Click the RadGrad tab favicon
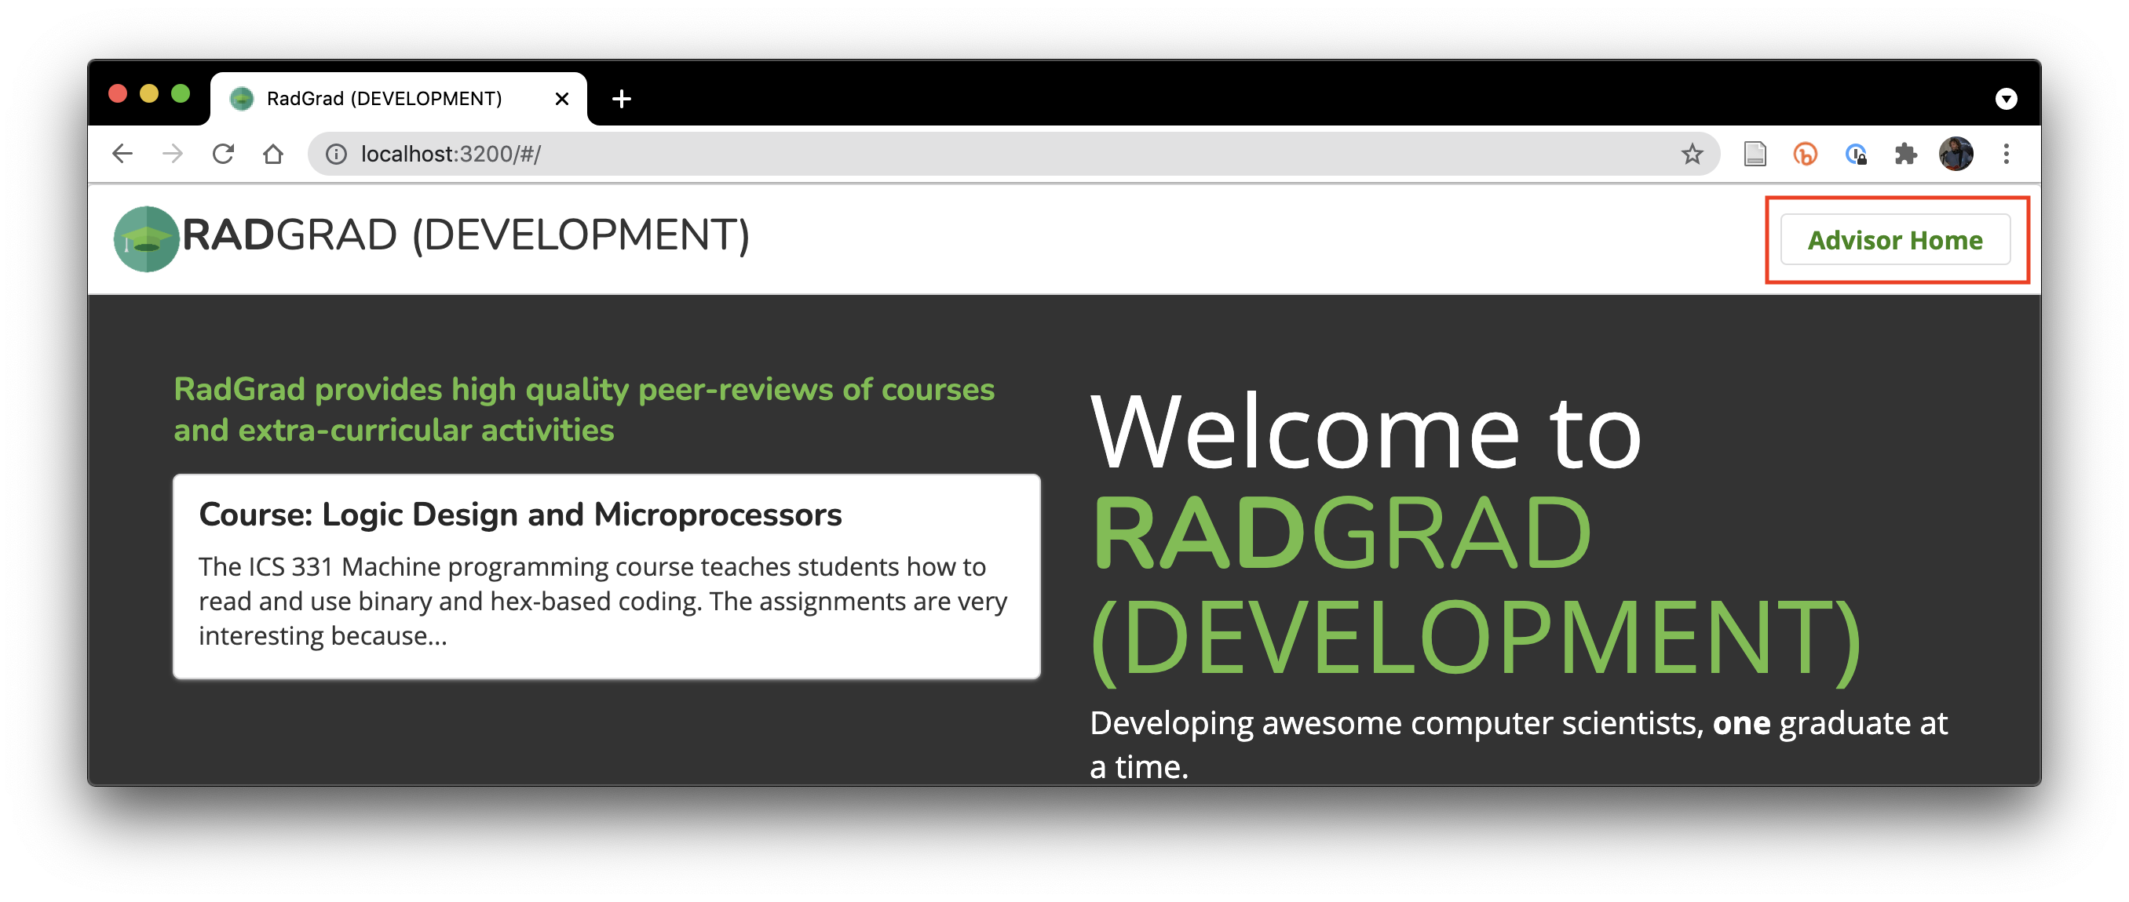 click(241, 99)
